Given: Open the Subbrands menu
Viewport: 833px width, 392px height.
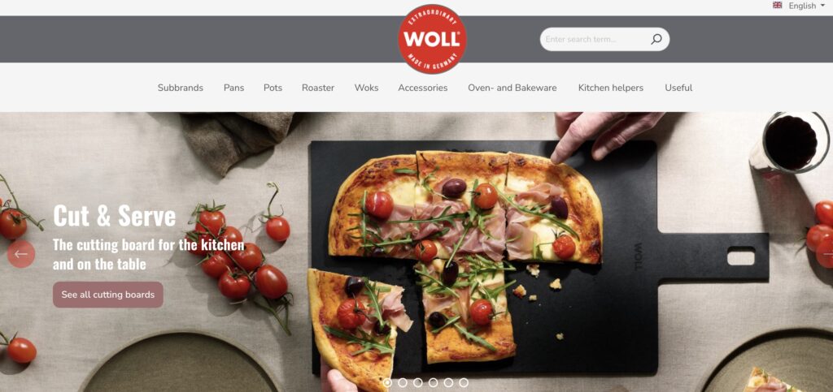Looking at the screenshot, I should pyautogui.click(x=181, y=88).
